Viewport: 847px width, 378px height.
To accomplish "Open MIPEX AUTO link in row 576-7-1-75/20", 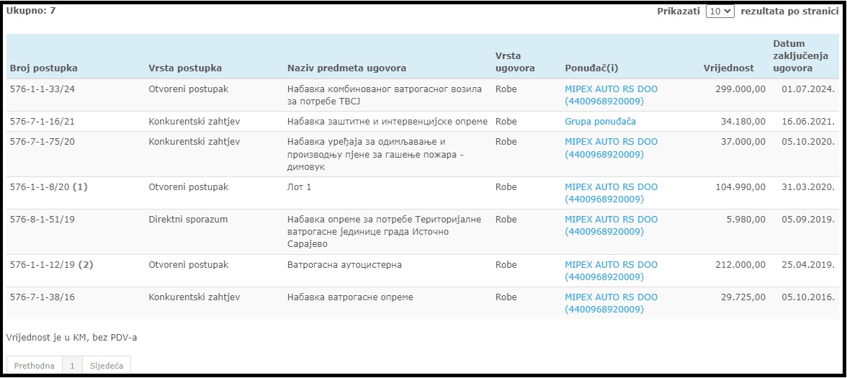I will tap(611, 148).
